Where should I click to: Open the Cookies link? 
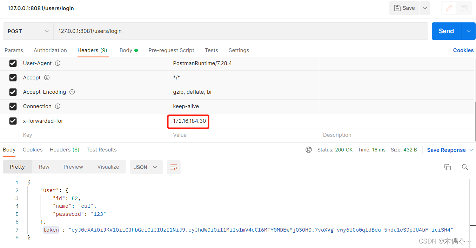pos(463,50)
